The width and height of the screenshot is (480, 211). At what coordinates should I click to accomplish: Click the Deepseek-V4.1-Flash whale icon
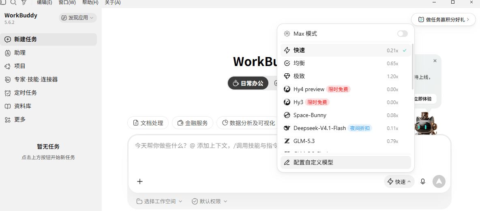click(287, 128)
